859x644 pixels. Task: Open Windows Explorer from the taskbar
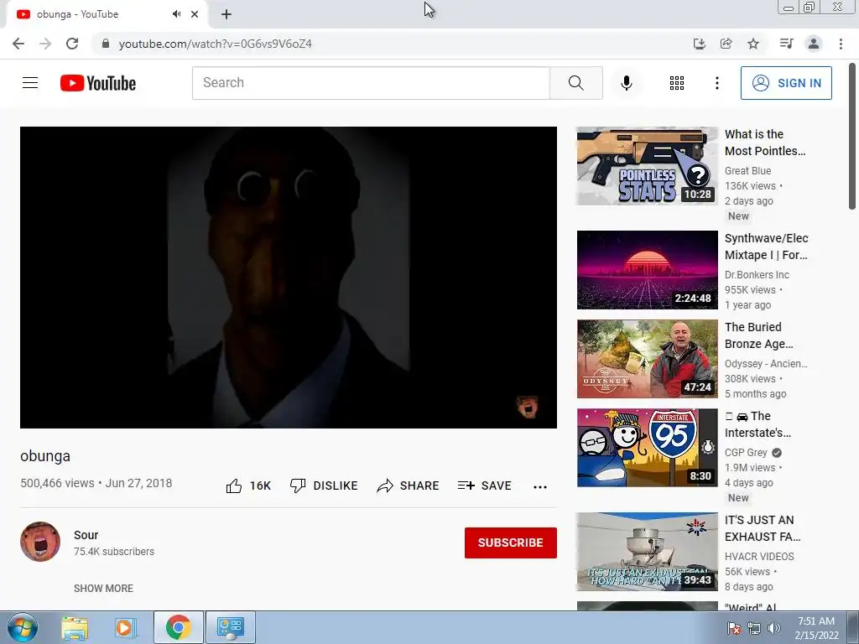click(x=75, y=627)
